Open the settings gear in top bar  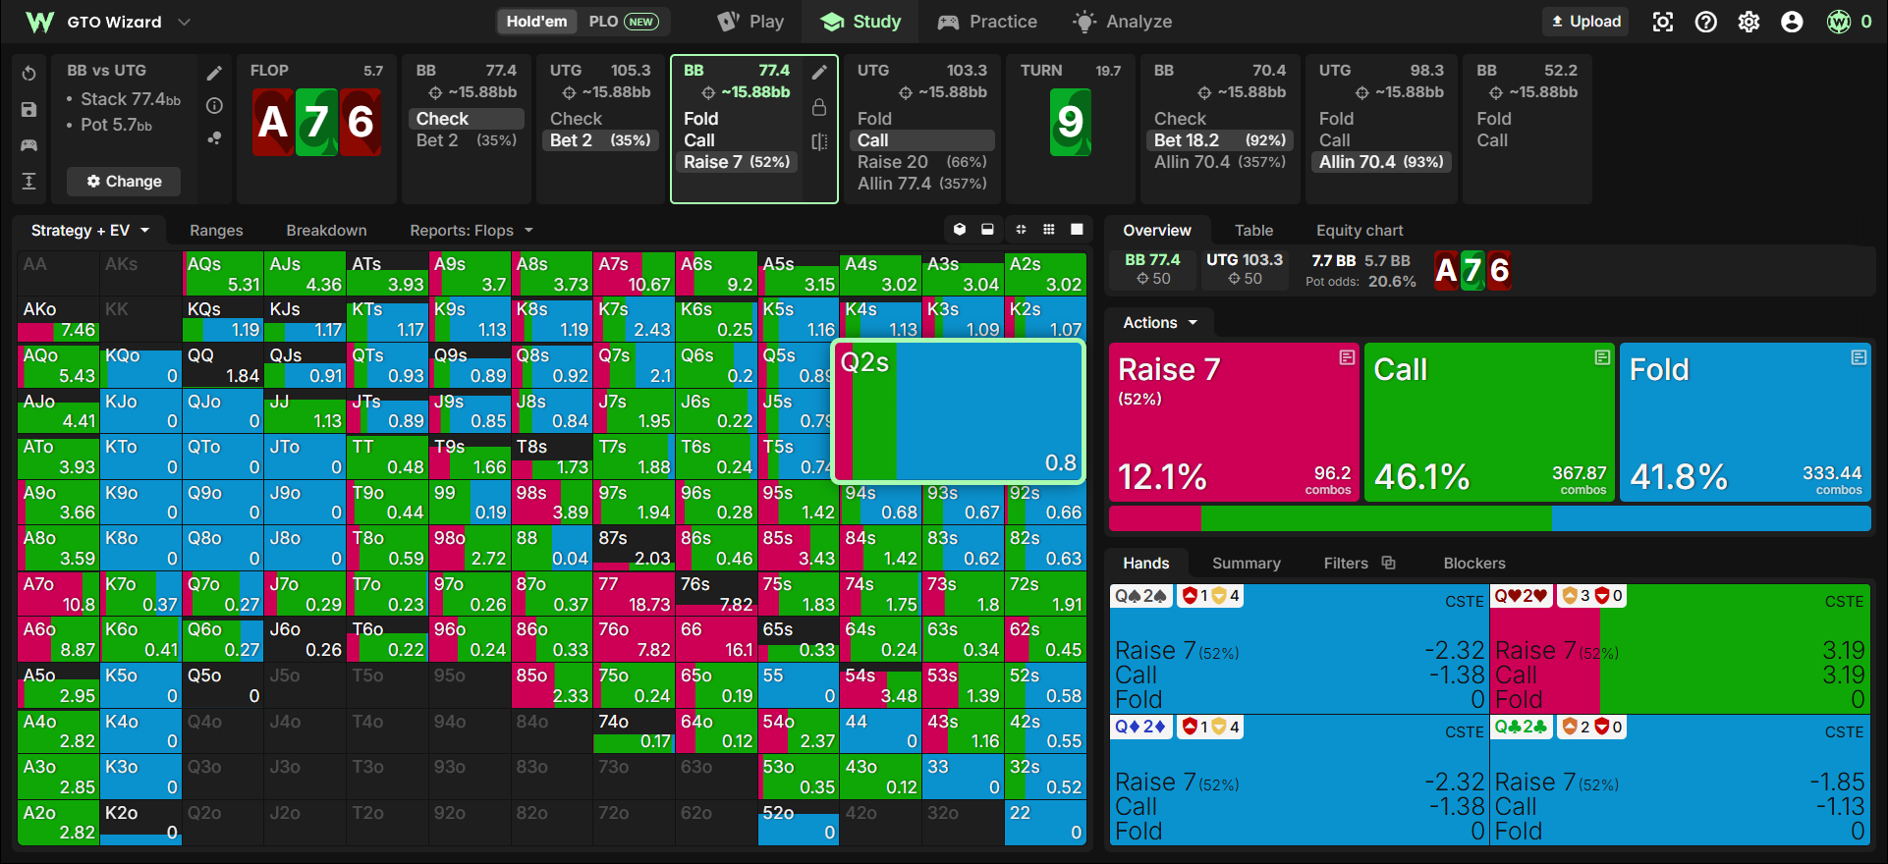(1749, 22)
